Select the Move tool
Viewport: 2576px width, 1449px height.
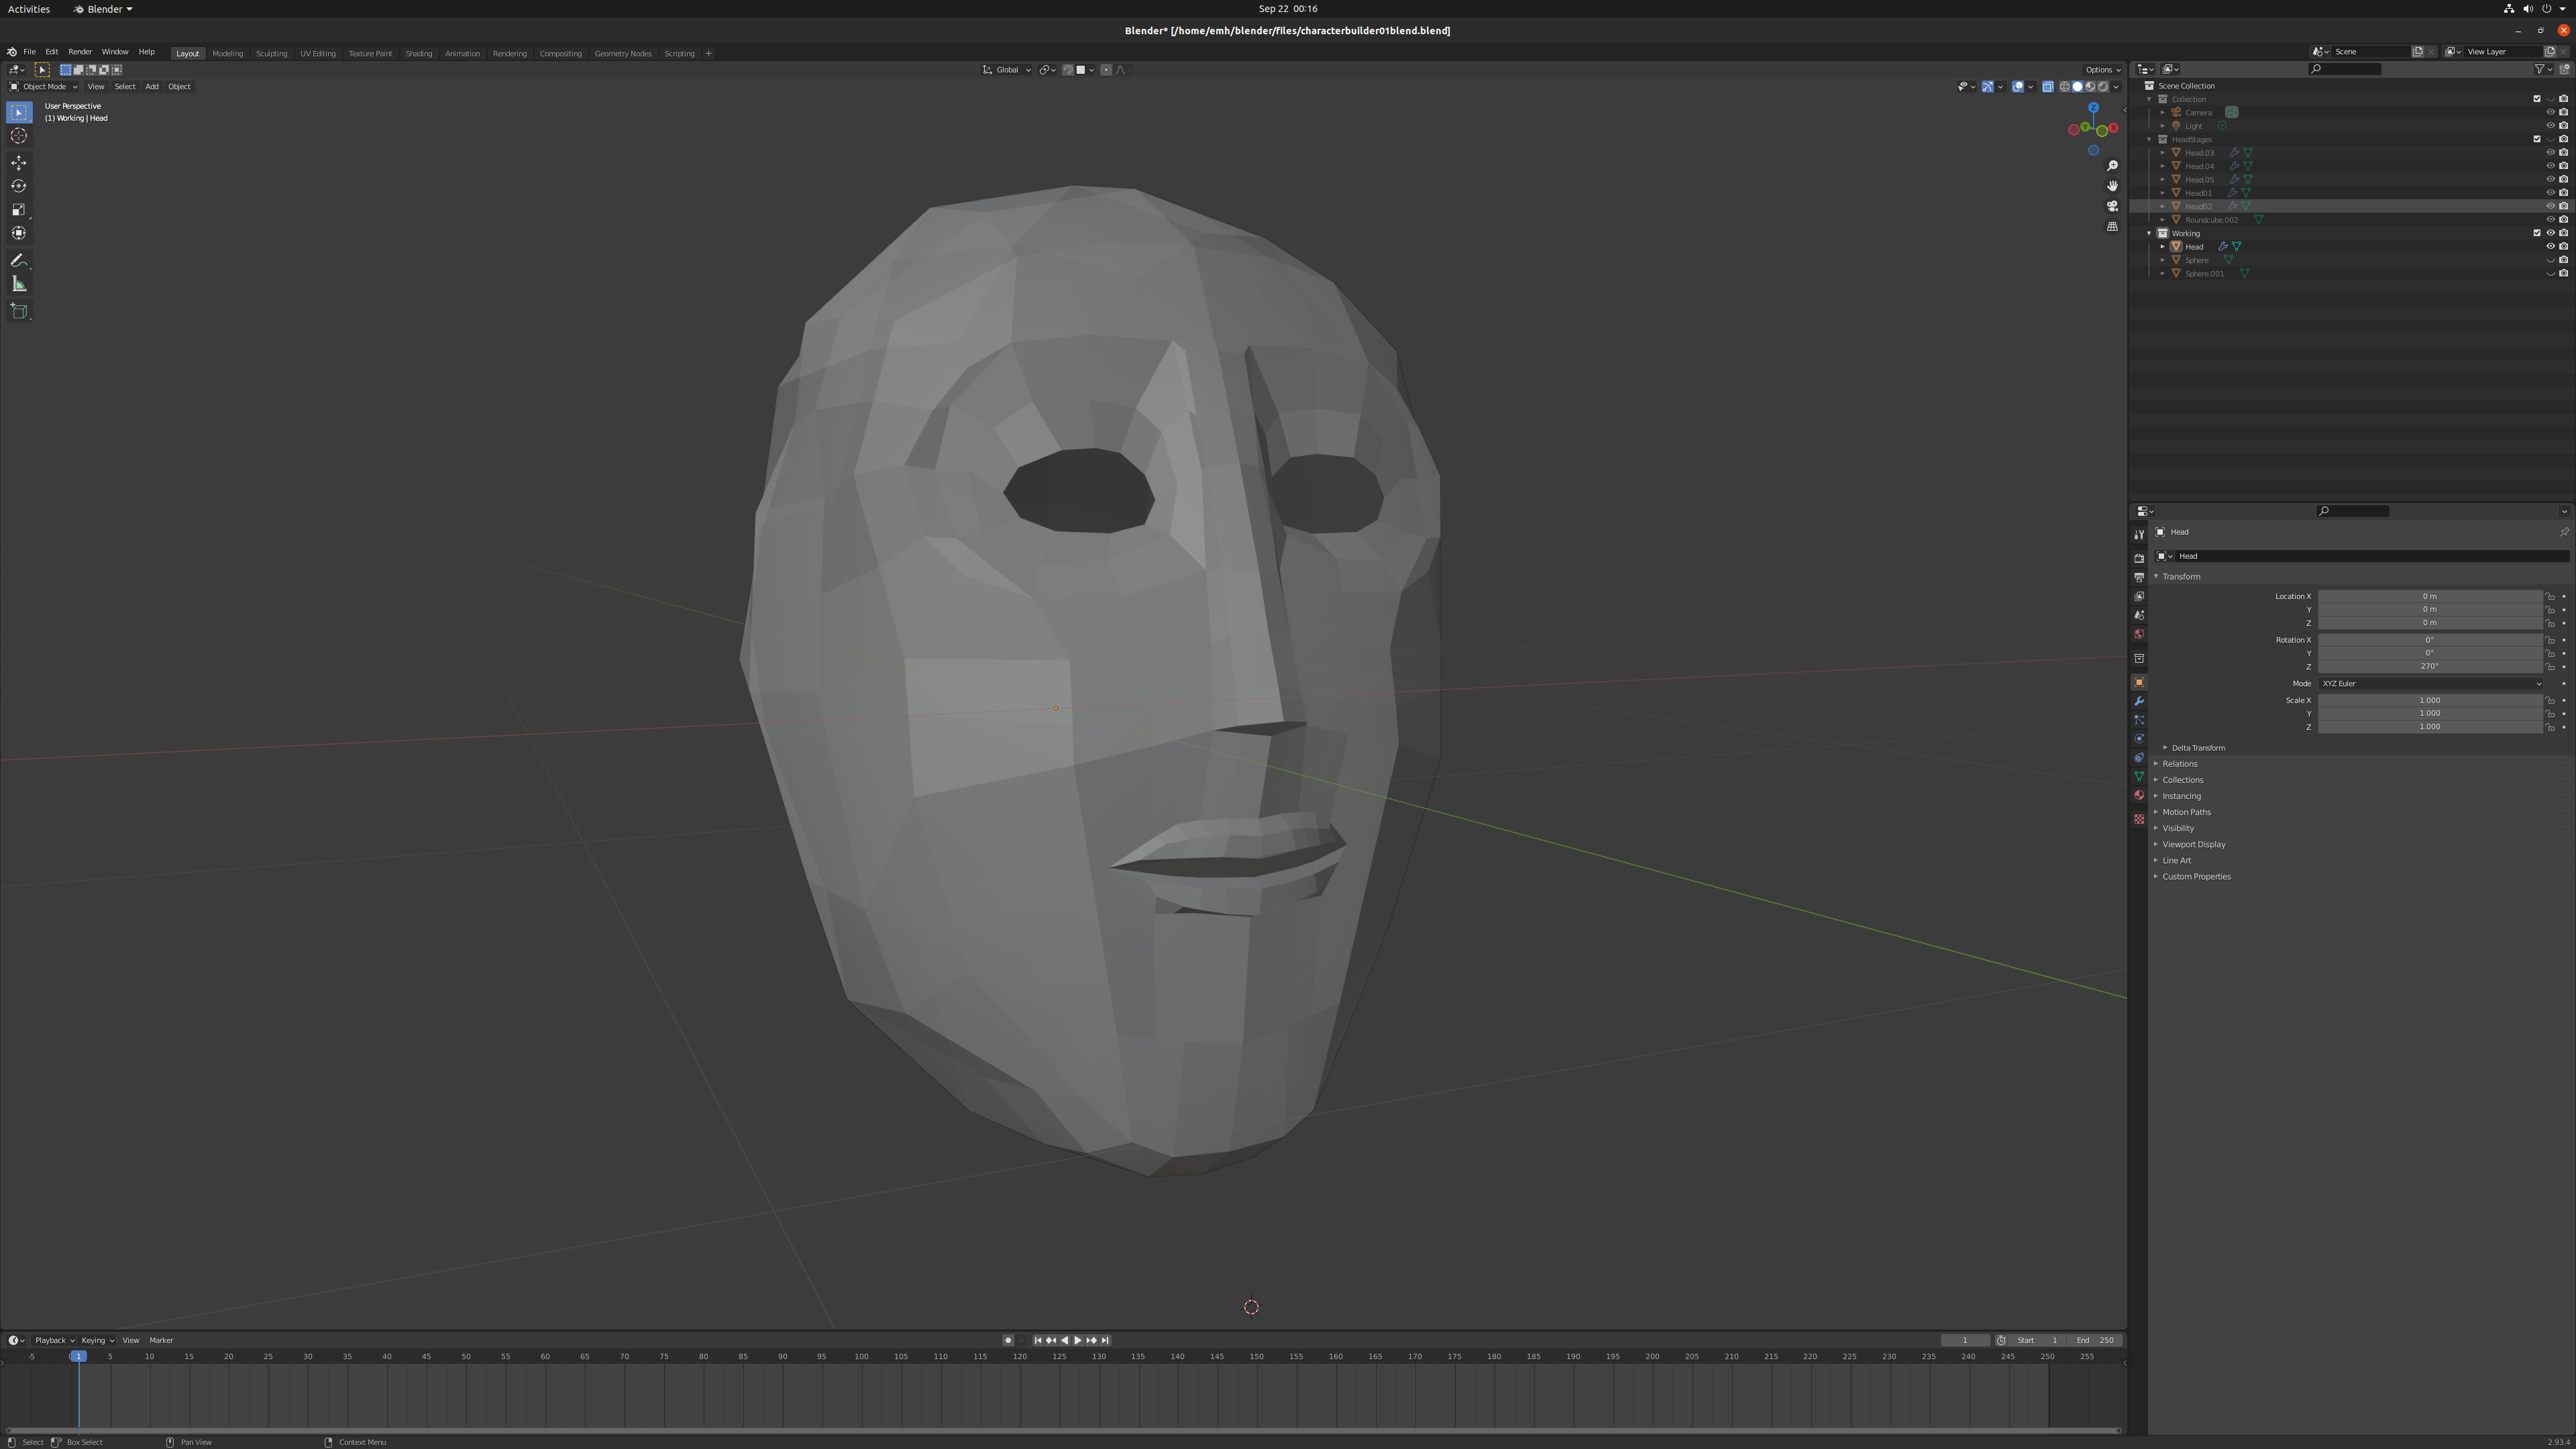pos(19,163)
